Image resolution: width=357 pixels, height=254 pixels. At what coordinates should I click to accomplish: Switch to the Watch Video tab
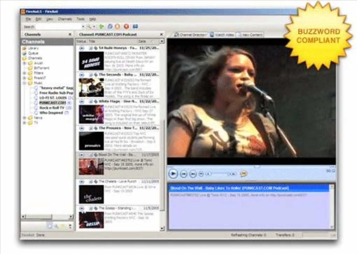(x=222, y=35)
